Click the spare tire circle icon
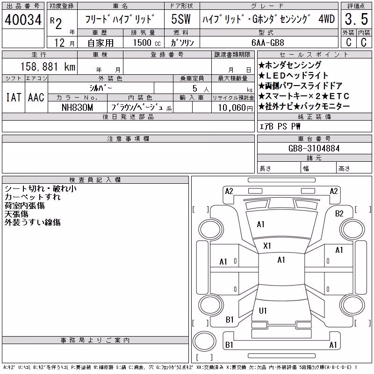 point(204,341)
